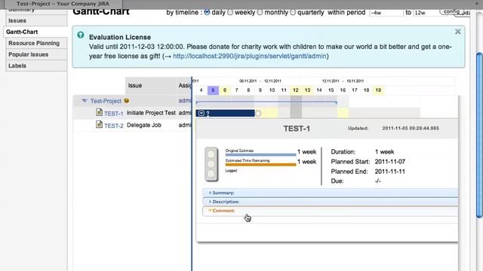Select day 5 in the timeline header

click(213, 90)
